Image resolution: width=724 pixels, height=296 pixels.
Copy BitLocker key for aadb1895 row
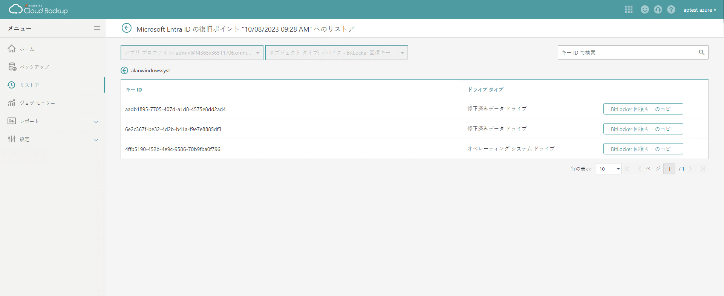pos(643,109)
